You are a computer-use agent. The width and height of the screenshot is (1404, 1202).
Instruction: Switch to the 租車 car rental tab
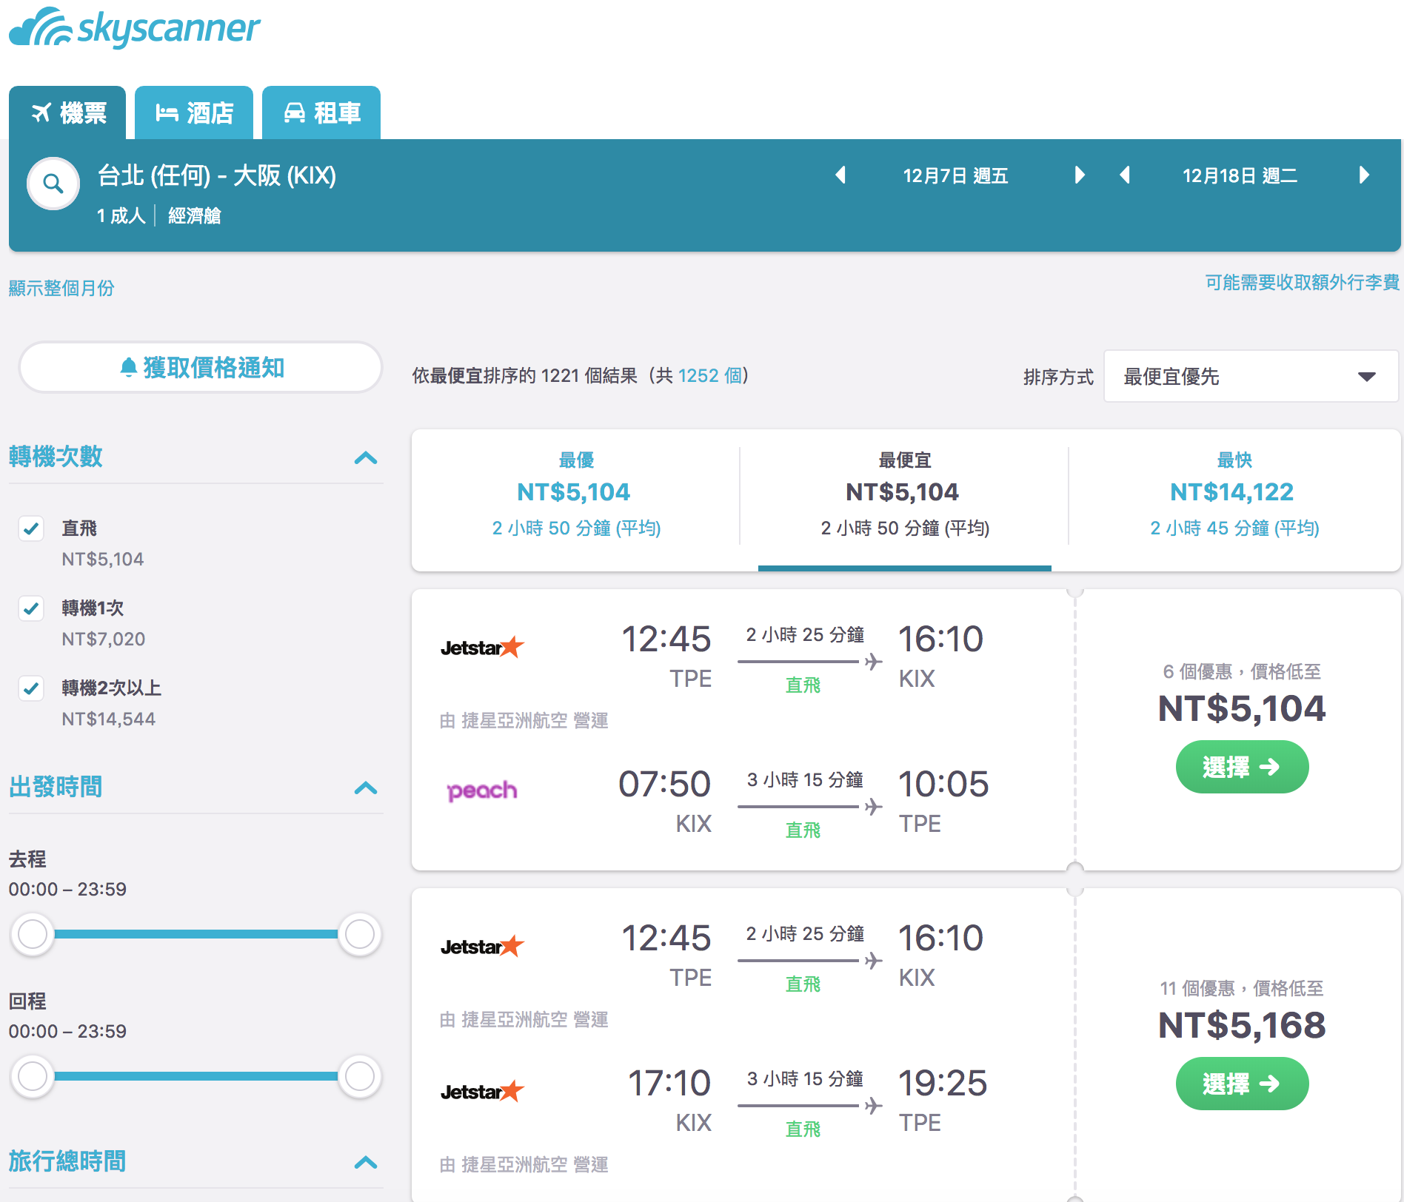click(321, 113)
